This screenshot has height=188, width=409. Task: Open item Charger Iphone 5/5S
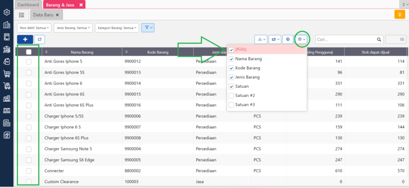(64, 116)
